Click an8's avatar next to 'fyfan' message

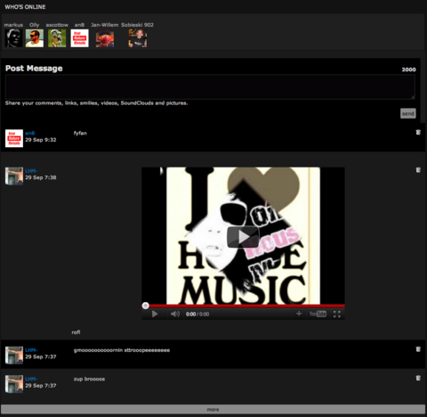(x=14, y=138)
